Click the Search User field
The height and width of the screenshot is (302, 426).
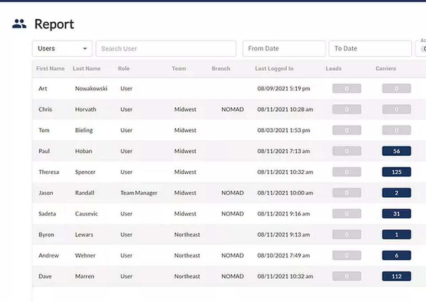166,49
